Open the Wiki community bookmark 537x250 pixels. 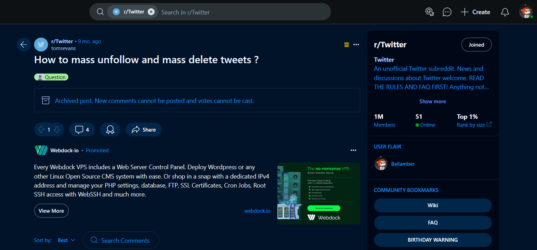coord(433,205)
